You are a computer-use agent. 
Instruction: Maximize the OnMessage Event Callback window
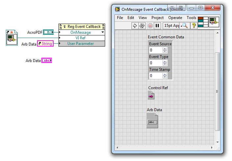click(200, 8)
